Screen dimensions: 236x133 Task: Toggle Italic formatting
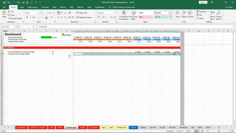point(30,17)
